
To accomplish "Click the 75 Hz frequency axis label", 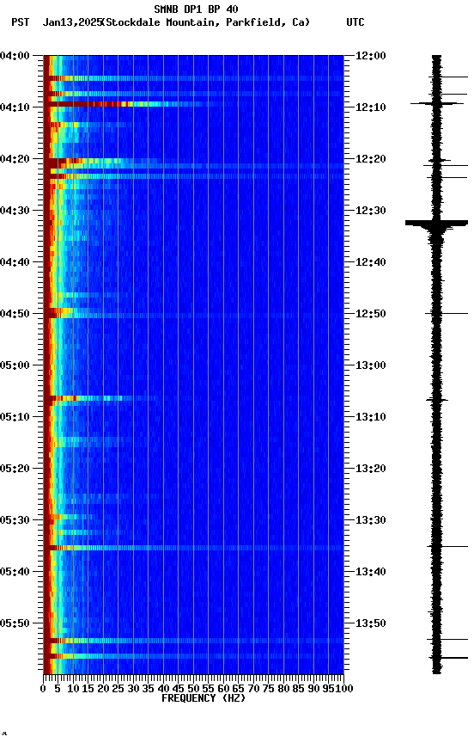I will click(268, 689).
